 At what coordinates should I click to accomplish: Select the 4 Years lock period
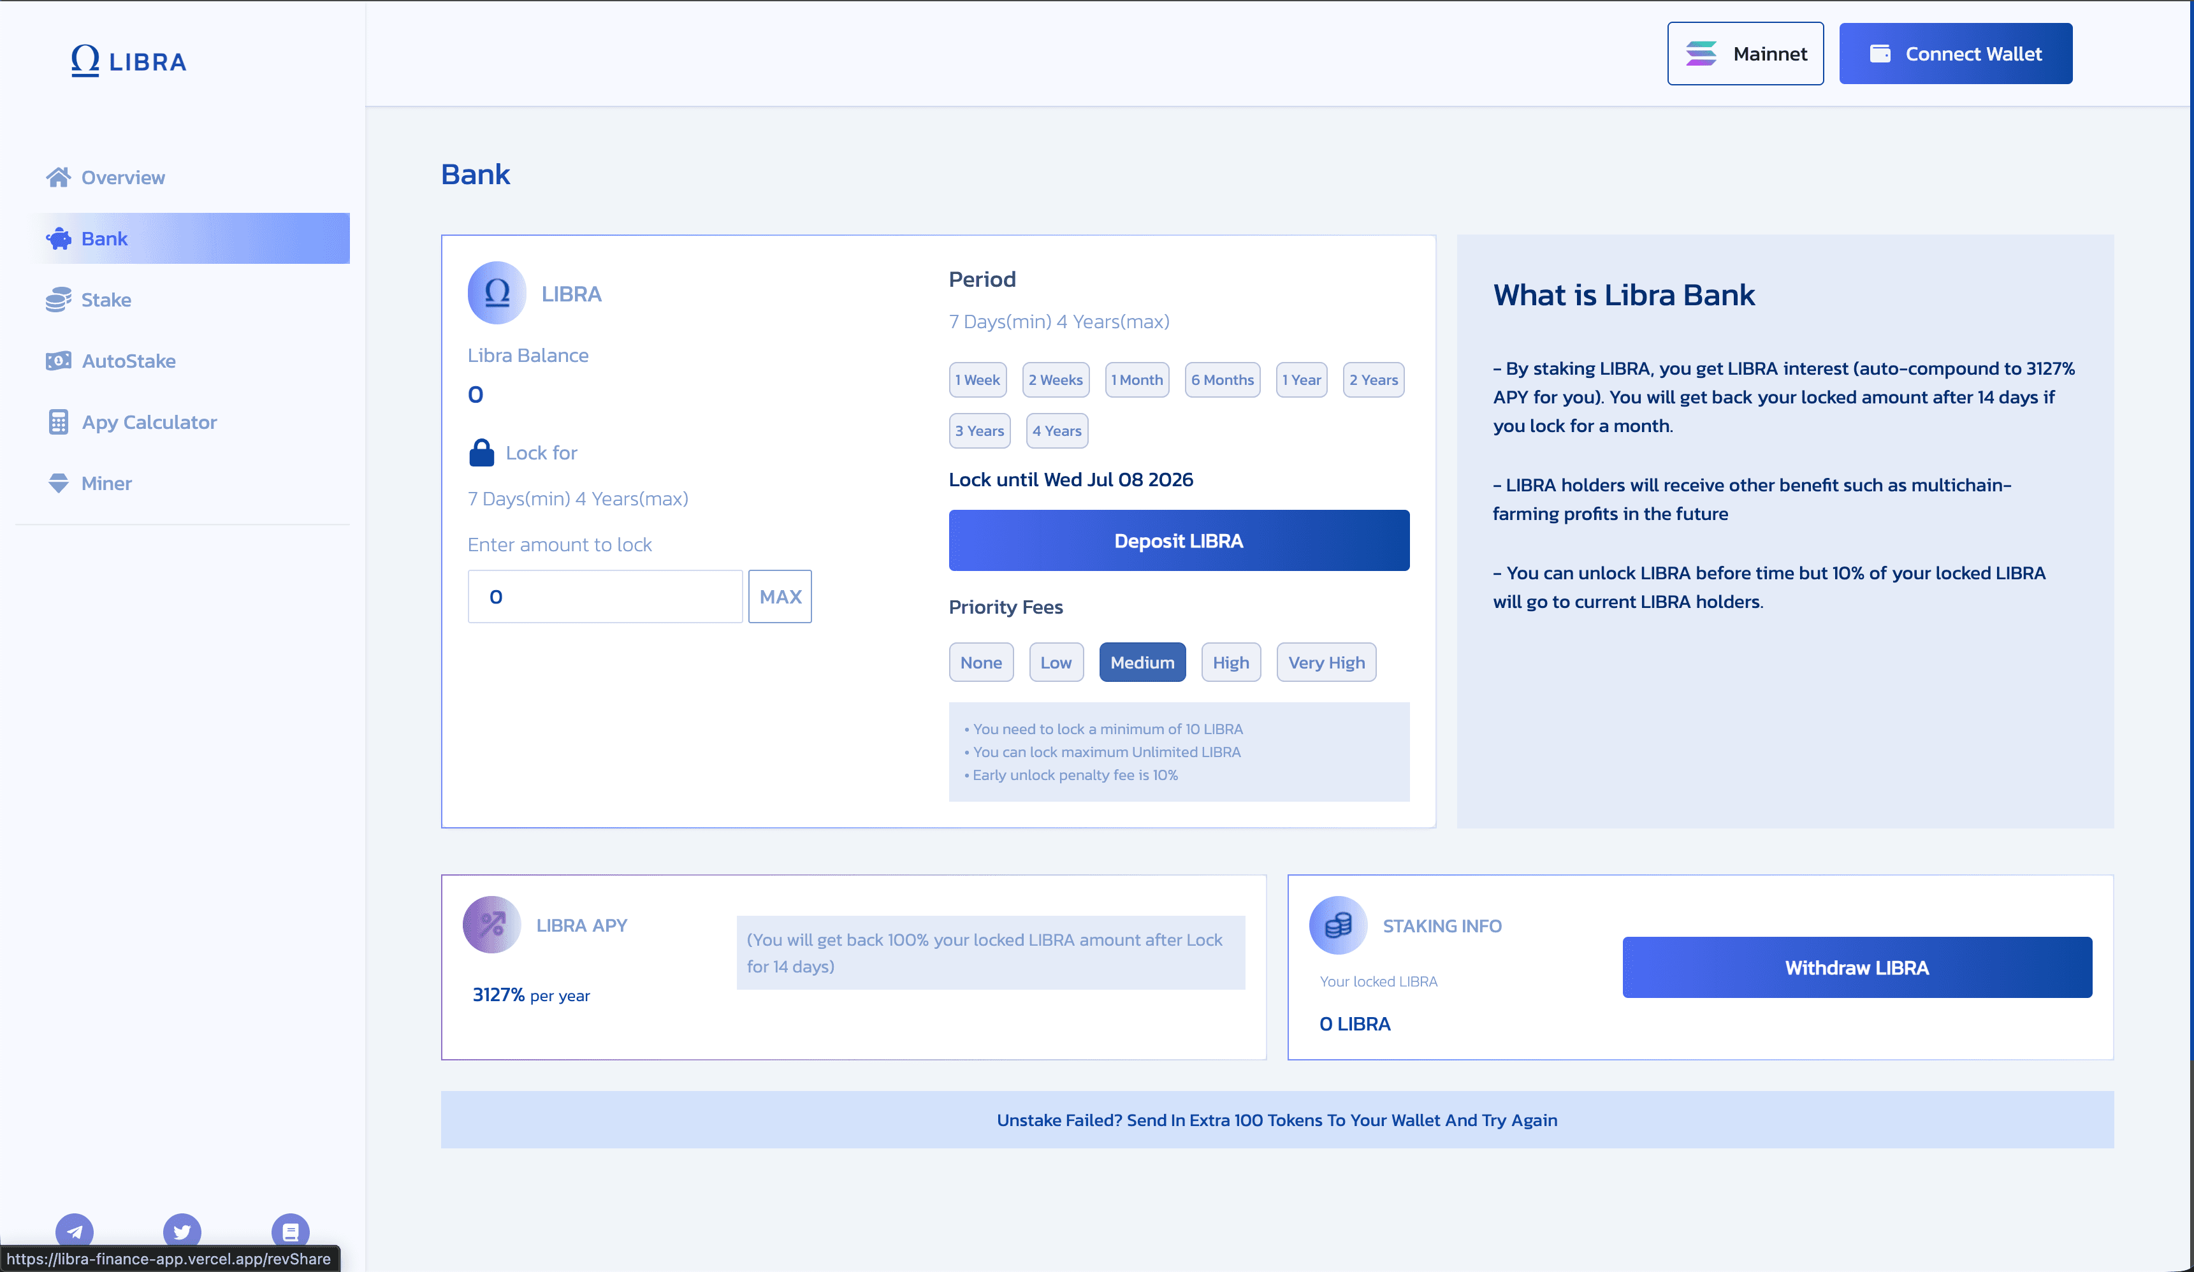[1057, 431]
